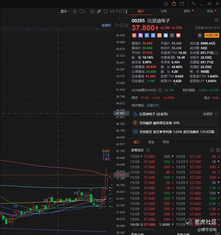Open customer service headset icon

click(x=166, y=4)
